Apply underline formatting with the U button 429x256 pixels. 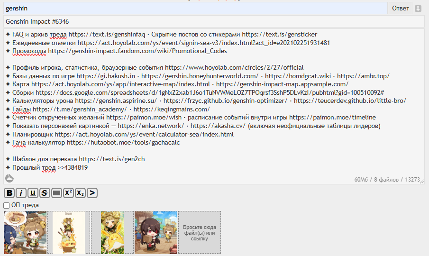click(33, 193)
